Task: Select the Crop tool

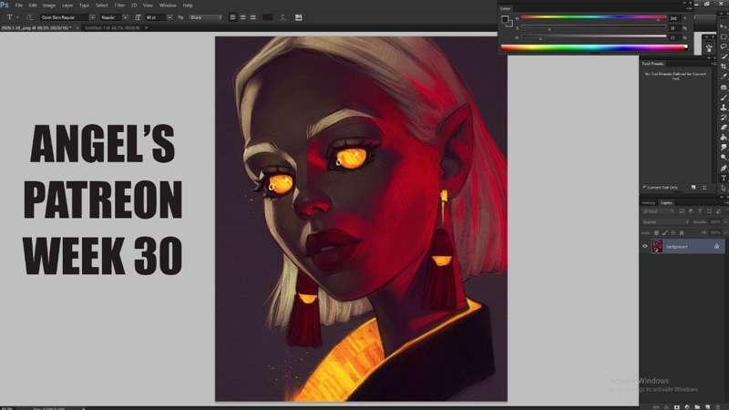Action: [x=724, y=66]
